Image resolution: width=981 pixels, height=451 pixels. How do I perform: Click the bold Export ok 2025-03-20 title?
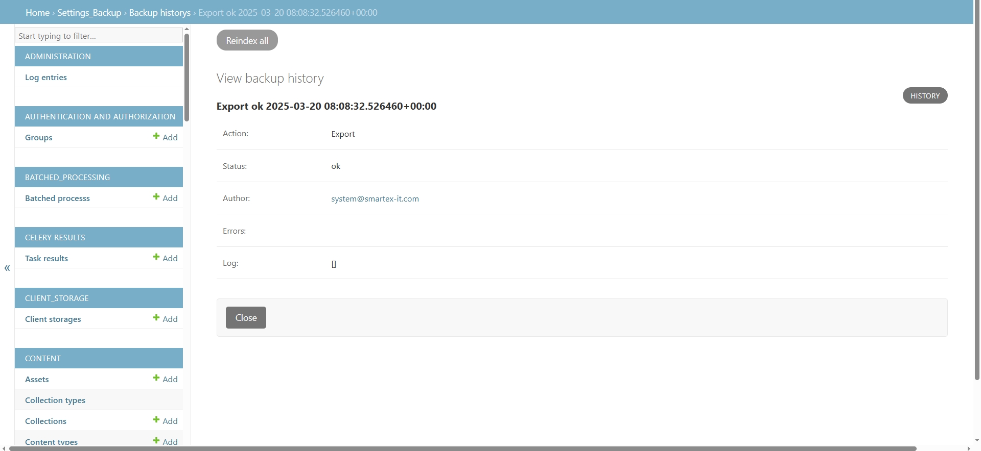click(326, 106)
